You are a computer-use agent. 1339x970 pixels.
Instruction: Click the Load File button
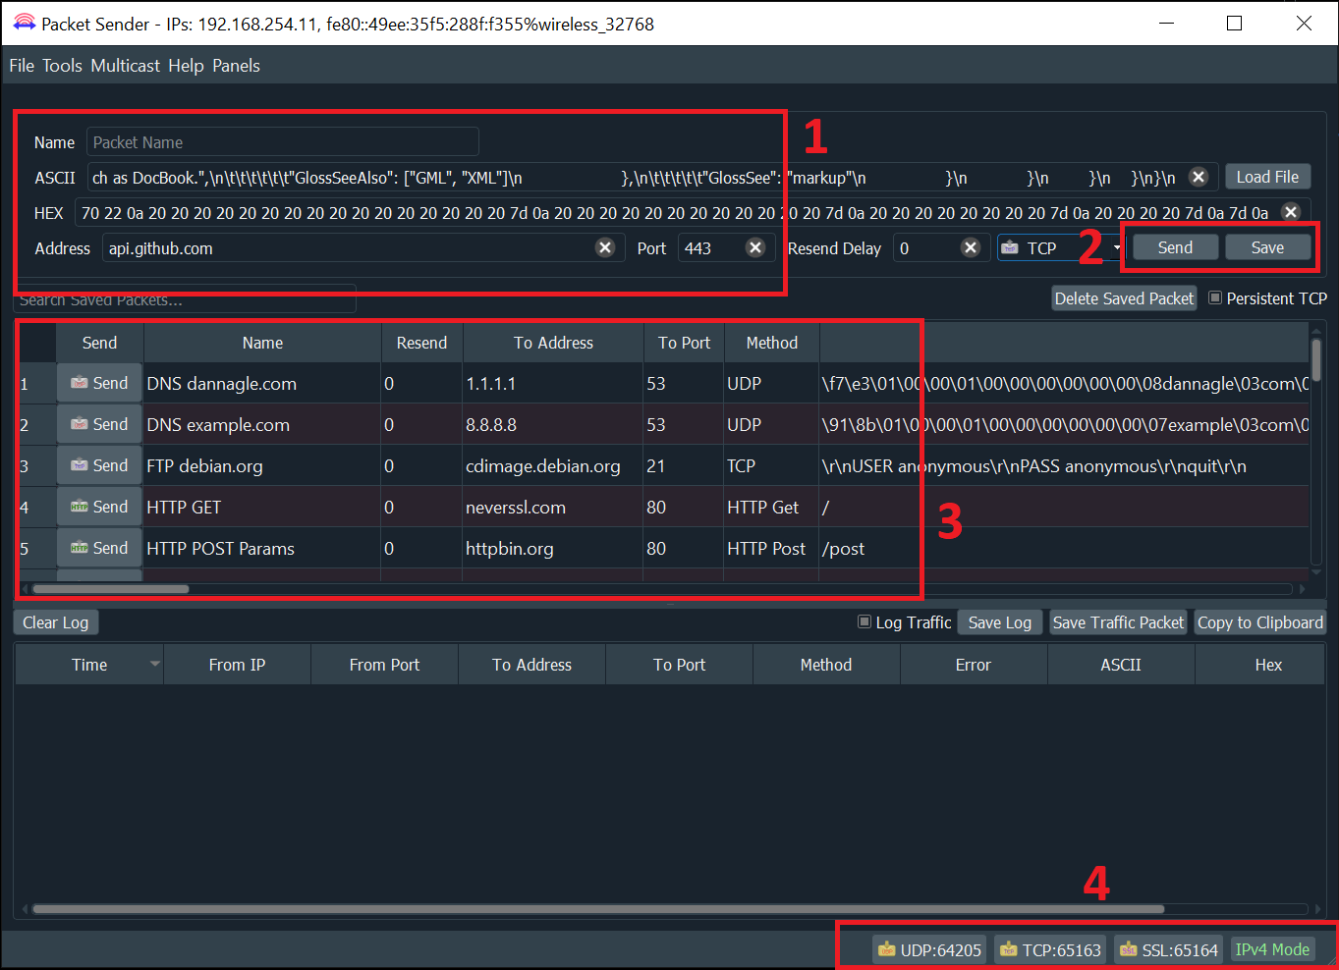[x=1267, y=178]
